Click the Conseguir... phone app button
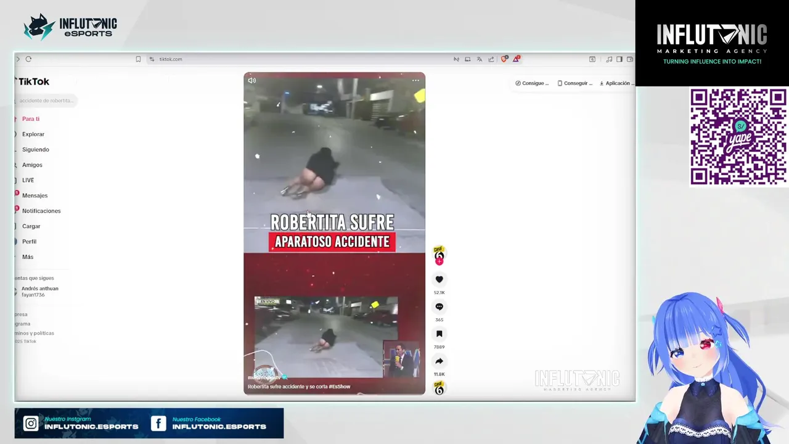 coord(574,83)
